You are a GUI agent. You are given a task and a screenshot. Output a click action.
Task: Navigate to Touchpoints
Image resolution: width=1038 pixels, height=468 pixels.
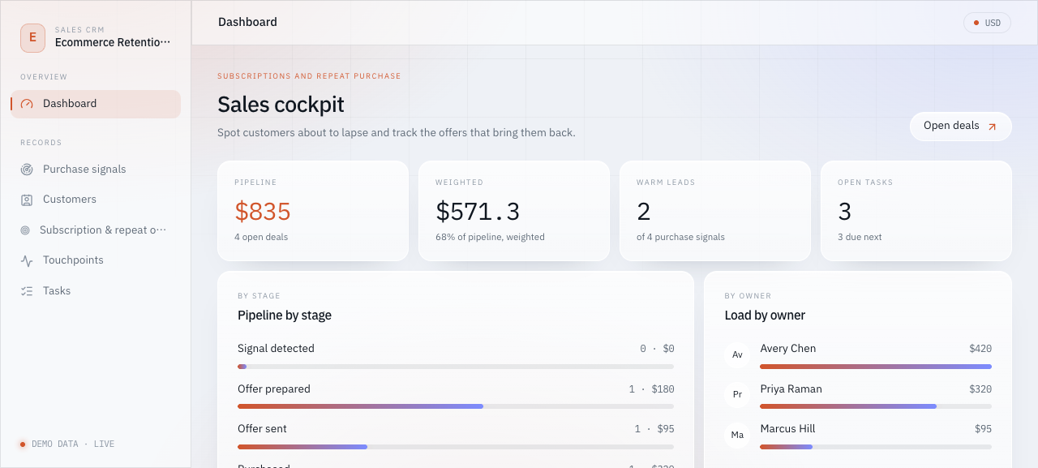click(96, 260)
